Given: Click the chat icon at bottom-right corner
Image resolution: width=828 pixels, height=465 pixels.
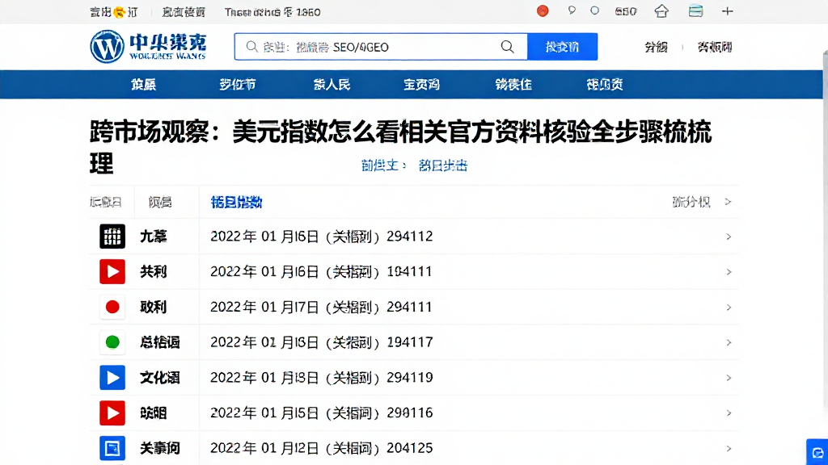Looking at the screenshot, I should click(x=817, y=452).
